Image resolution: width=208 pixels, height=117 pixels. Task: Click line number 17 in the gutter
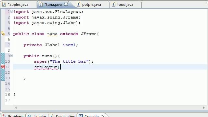(7, 100)
